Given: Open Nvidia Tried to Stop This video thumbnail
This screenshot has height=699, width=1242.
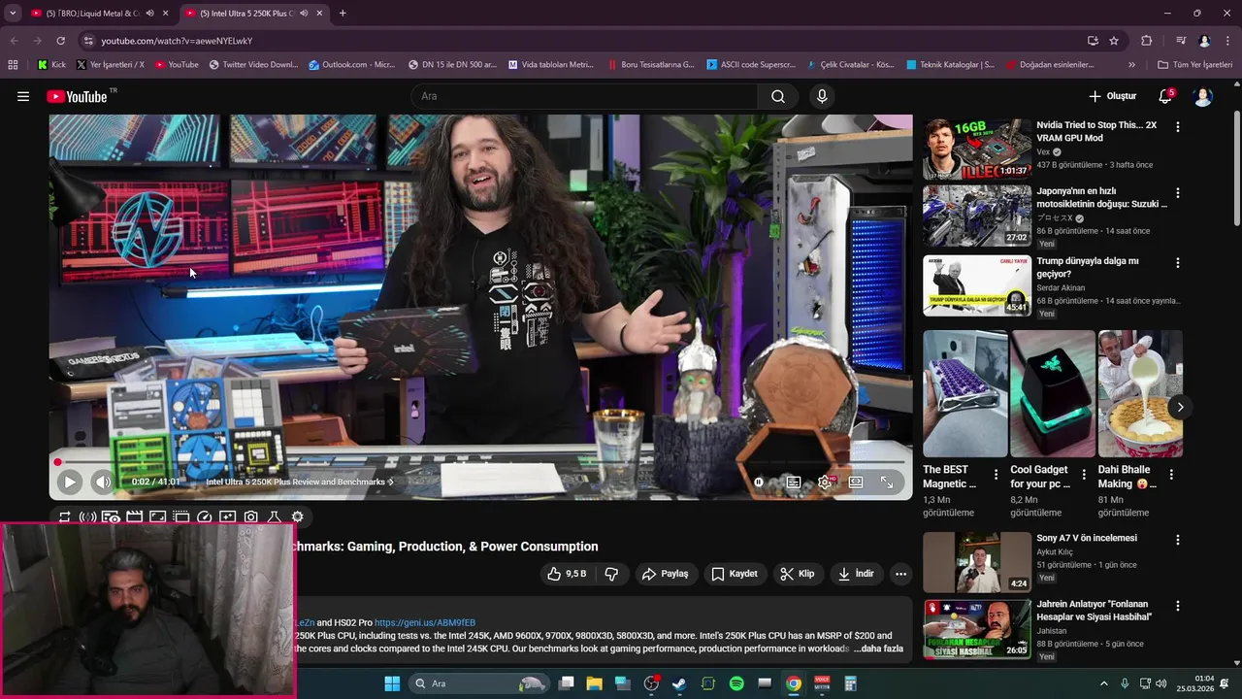Looking at the screenshot, I should click(977, 150).
